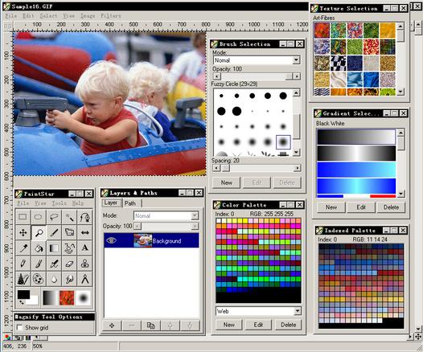Screen dimensions: 423x352
Task: Enable the Show grid checkbox
Action: point(19,327)
